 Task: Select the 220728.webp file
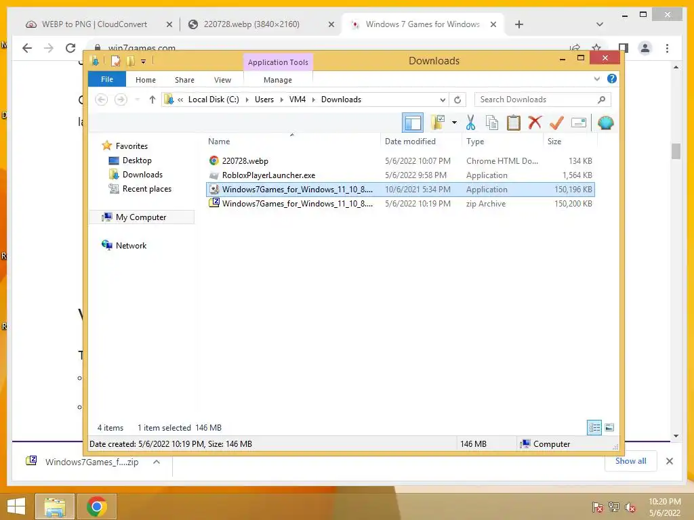pos(401,161)
